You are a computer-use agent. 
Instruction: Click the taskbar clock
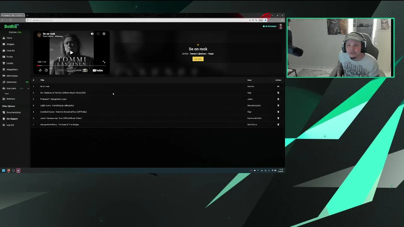tap(281, 171)
